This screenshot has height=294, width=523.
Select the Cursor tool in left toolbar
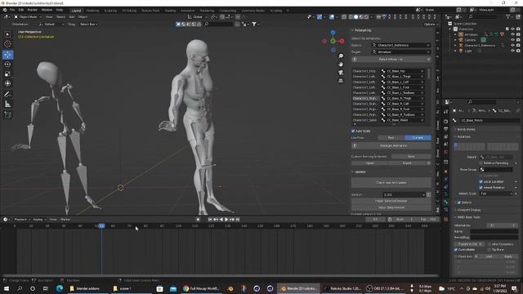pos(7,43)
